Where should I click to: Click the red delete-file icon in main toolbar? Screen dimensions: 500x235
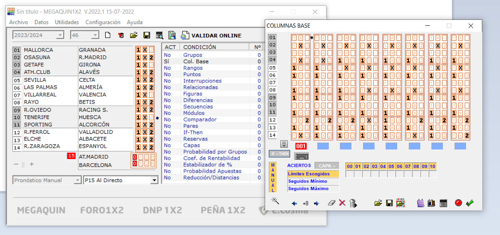pyautogui.click(x=121, y=35)
